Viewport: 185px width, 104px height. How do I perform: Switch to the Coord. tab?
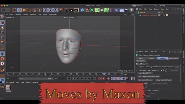tap(151, 58)
